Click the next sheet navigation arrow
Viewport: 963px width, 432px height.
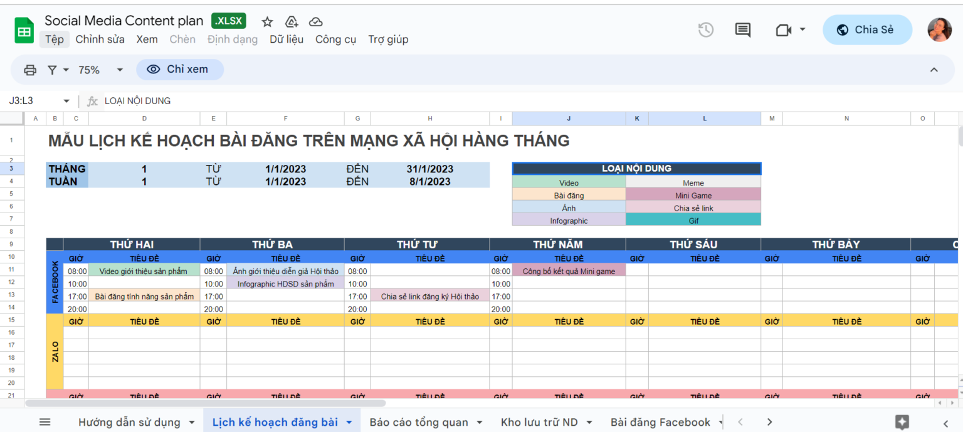pos(769,422)
